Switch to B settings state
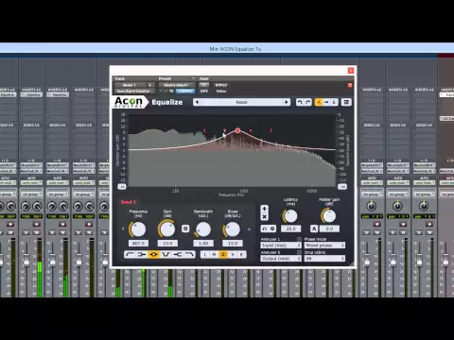454x340 pixels. click(334, 102)
